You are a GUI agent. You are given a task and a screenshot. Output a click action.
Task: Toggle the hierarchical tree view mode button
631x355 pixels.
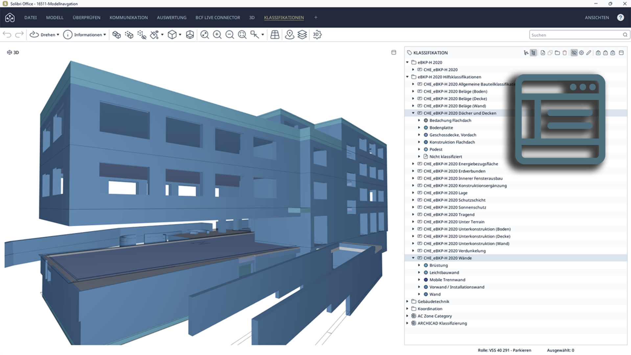(533, 53)
